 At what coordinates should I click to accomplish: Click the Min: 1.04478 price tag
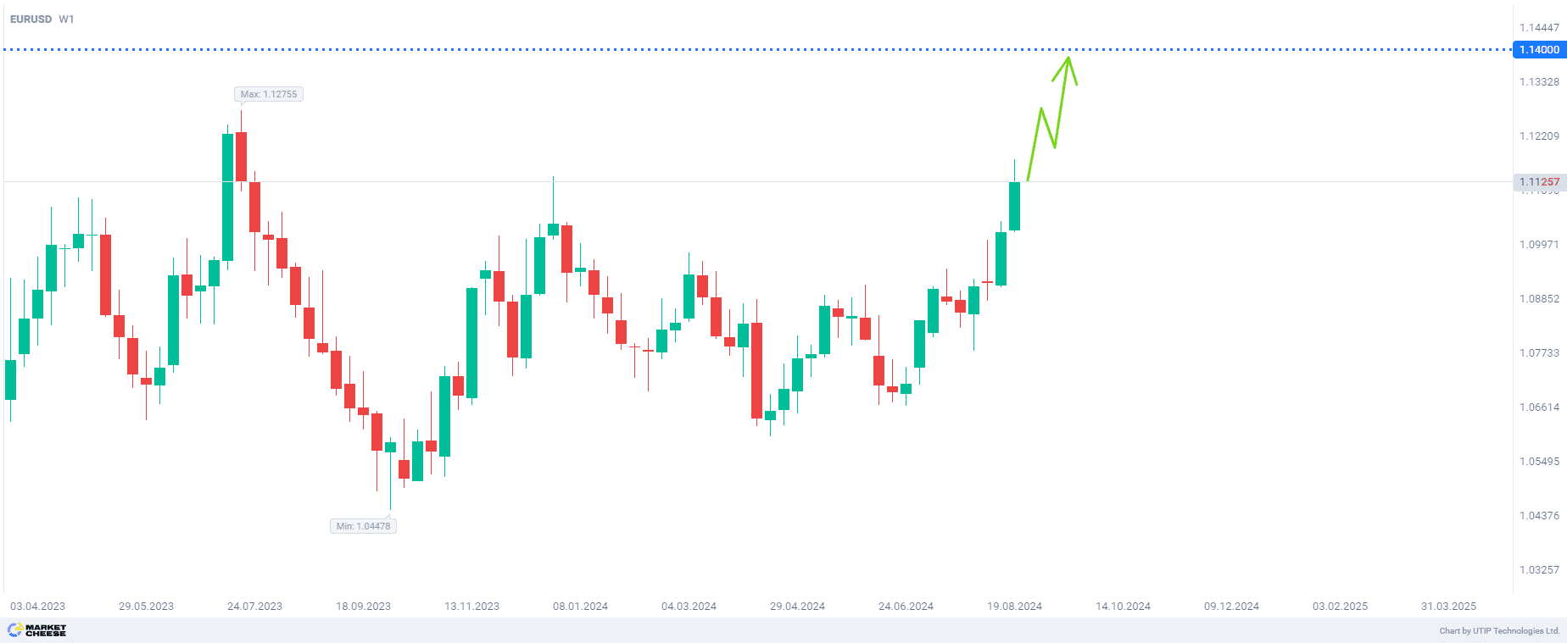pos(363,526)
